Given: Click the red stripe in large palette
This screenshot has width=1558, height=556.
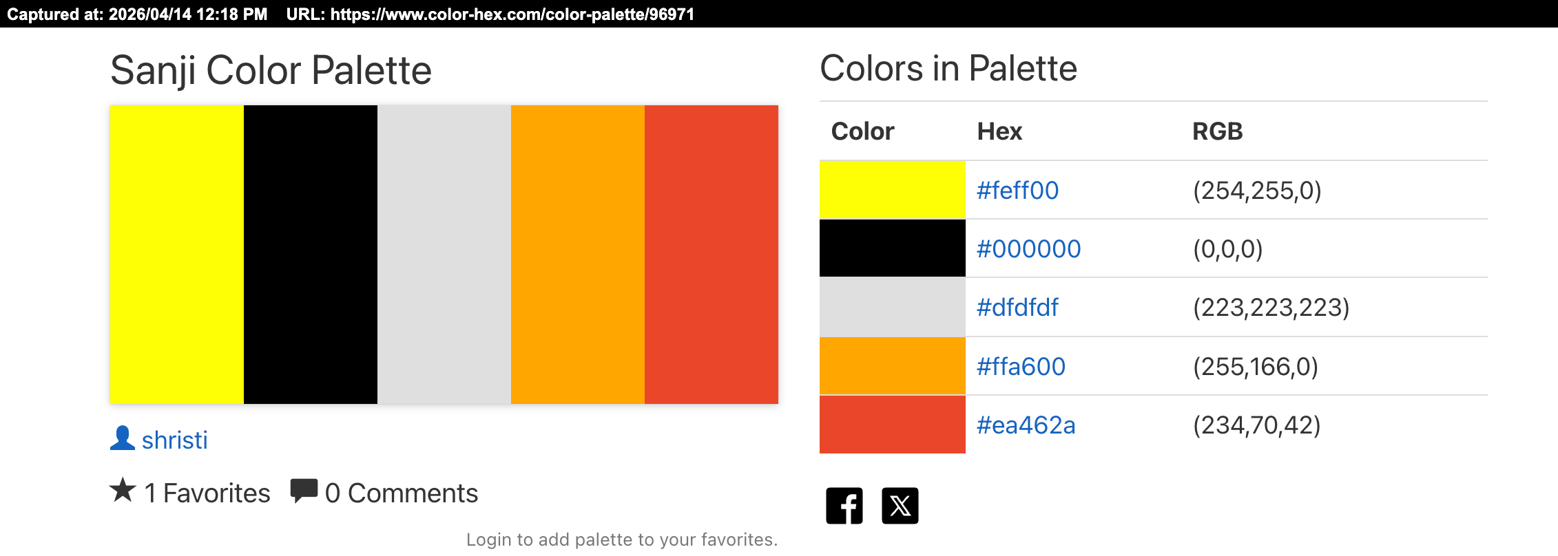Looking at the screenshot, I should pyautogui.click(x=712, y=255).
